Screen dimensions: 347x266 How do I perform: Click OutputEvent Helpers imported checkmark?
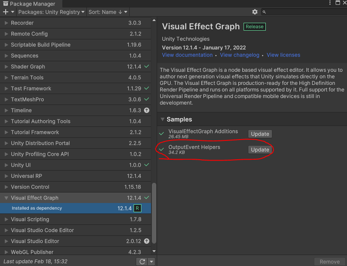click(x=161, y=150)
